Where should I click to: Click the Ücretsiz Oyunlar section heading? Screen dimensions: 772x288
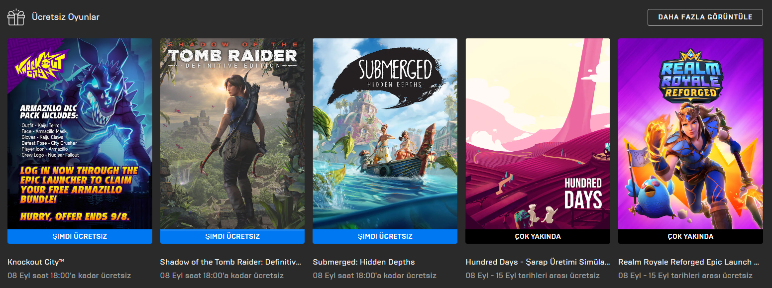(x=66, y=17)
